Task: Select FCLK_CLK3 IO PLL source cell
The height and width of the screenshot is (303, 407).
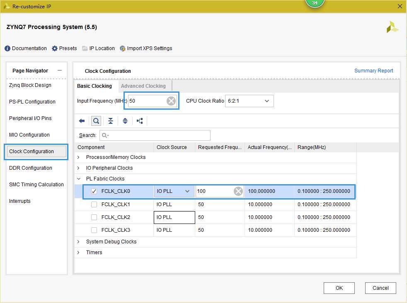Action: 174,230
